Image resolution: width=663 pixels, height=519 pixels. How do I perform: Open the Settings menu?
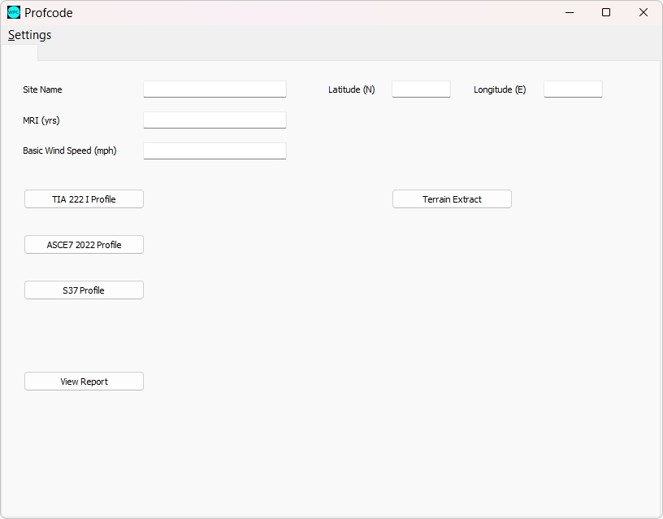[30, 35]
